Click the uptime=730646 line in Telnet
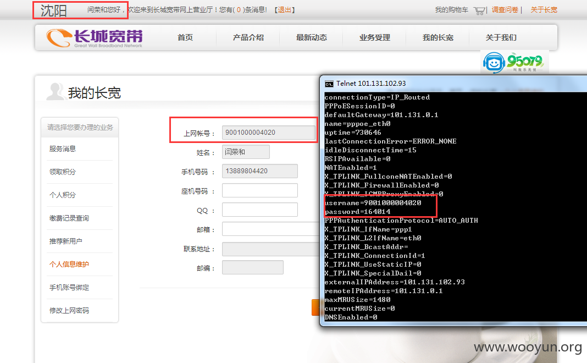Image resolution: width=587 pixels, height=363 pixels. (353, 133)
